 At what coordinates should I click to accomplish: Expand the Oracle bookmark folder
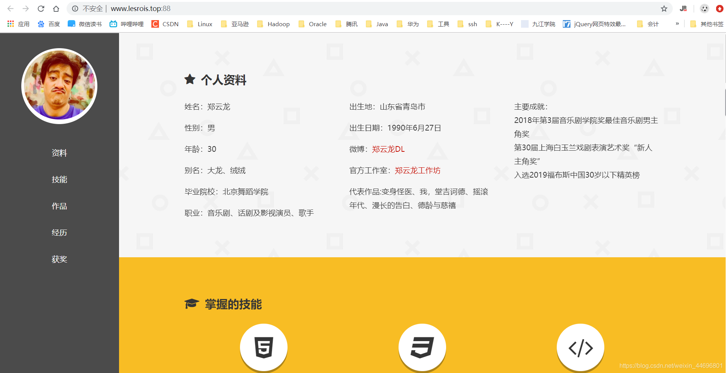tap(313, 24)
